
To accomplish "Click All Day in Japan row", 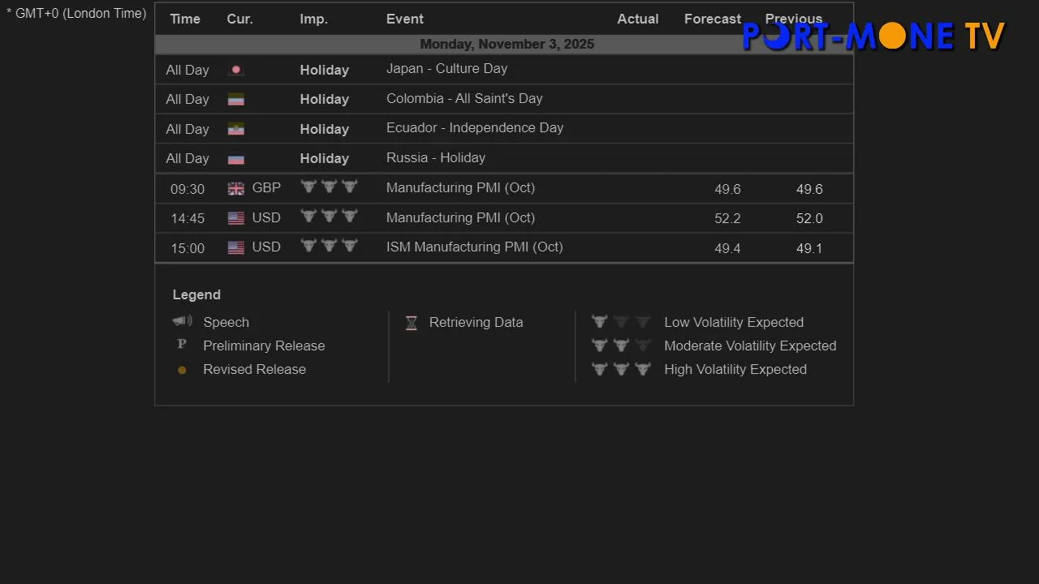I will 188,70.
